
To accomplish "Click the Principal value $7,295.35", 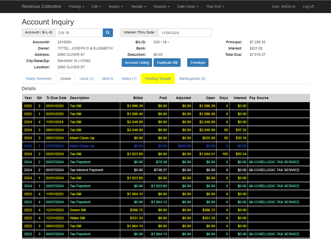I will 257,42.
